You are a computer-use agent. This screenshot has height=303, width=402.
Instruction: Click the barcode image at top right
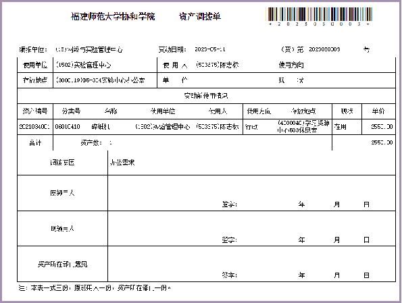coord(320,17)
